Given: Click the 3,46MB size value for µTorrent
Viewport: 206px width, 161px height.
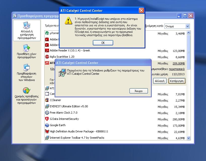Looking at the screenshot, I should click(180, 34).
